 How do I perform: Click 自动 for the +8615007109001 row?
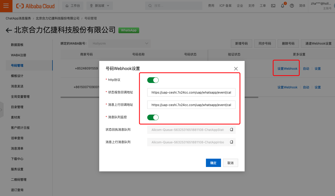[306, 87]
